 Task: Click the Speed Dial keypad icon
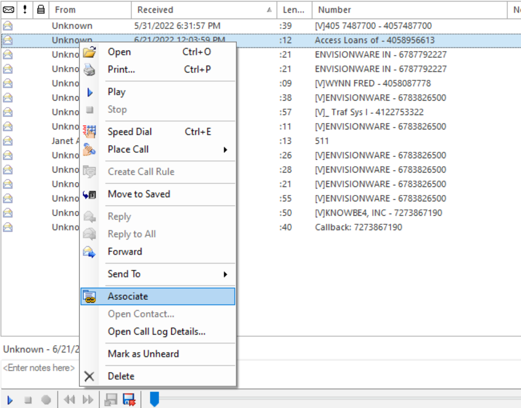90,132
